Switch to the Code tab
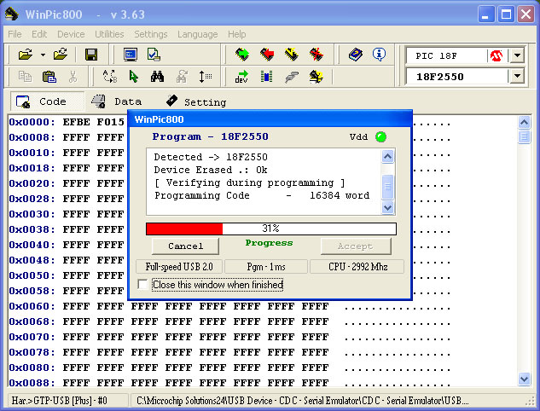This screenshot has height=411, width=540. coord(47,101)
